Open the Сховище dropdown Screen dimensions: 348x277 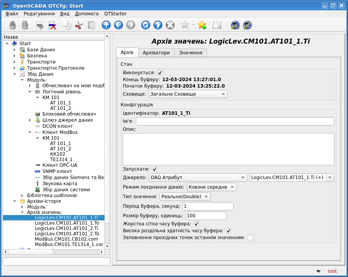point(188,94)
